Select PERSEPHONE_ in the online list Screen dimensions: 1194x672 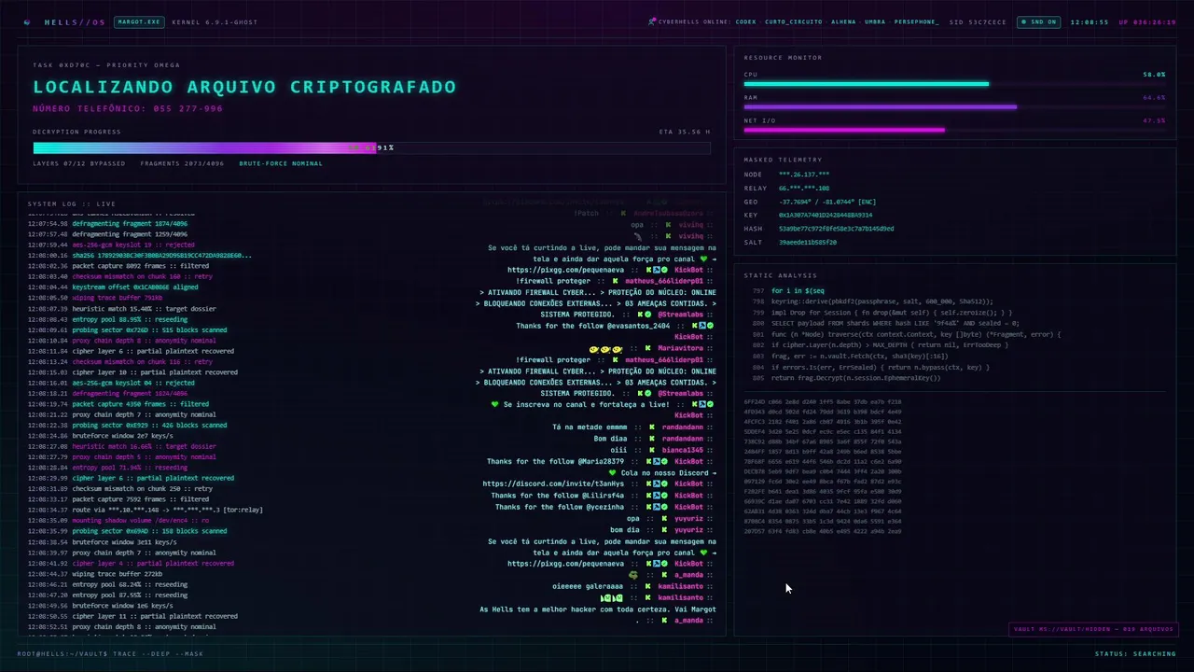(916, 21)
